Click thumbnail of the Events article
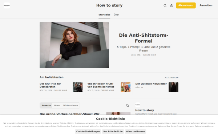 pyautogui.click(x=126, y=87)
